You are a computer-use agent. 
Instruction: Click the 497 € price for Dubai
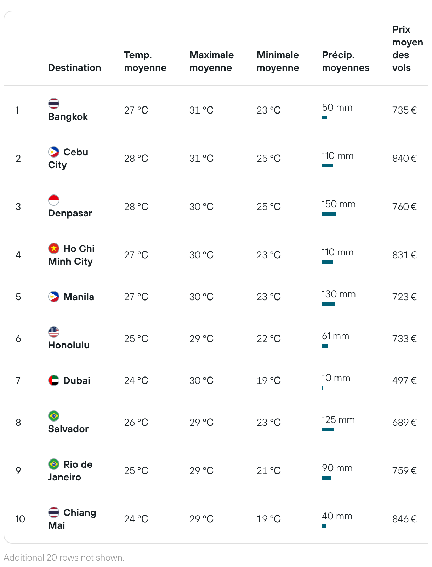(404, 381)
